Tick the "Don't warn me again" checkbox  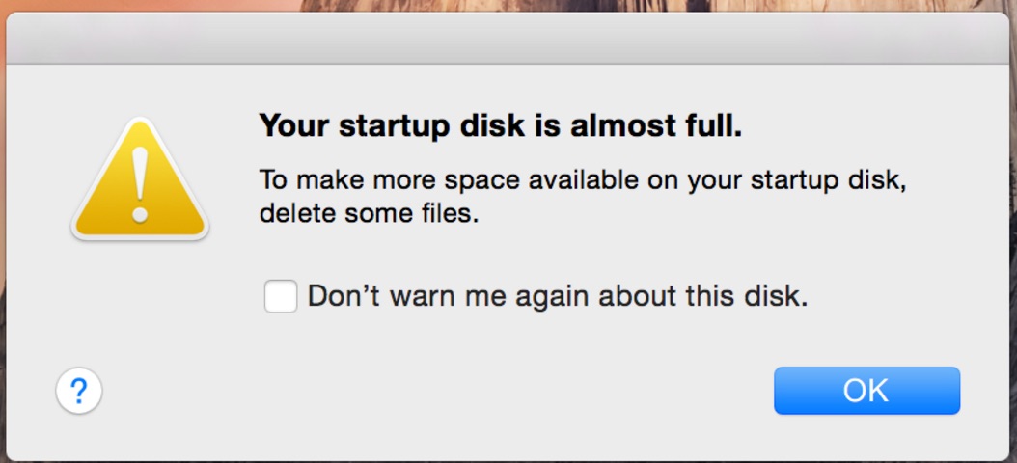281,296
